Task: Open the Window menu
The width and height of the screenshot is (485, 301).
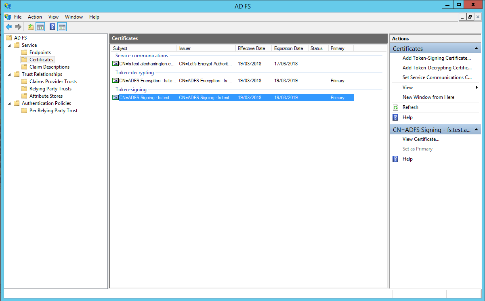Action: 74,17
